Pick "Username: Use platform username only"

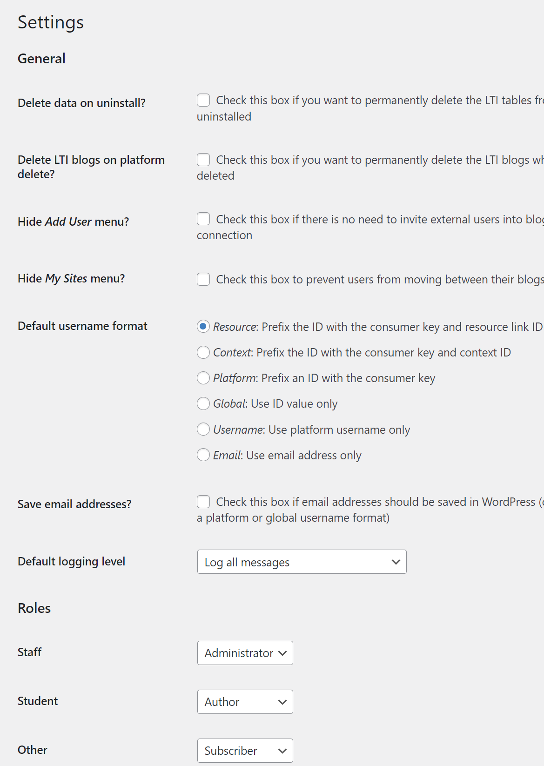point(203,429)
